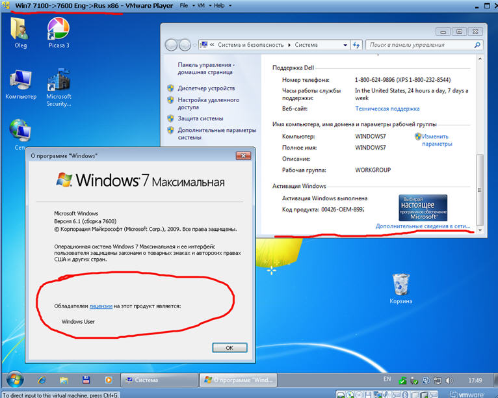Open Диспетчер устройств link
This screenshot has height=398, width=498.
pyautogui.click(x=206, y=88)
